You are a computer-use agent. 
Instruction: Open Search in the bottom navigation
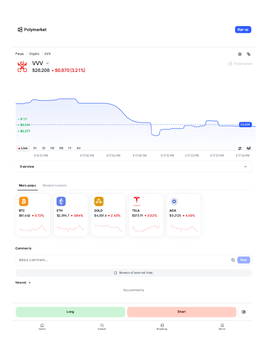102,327
